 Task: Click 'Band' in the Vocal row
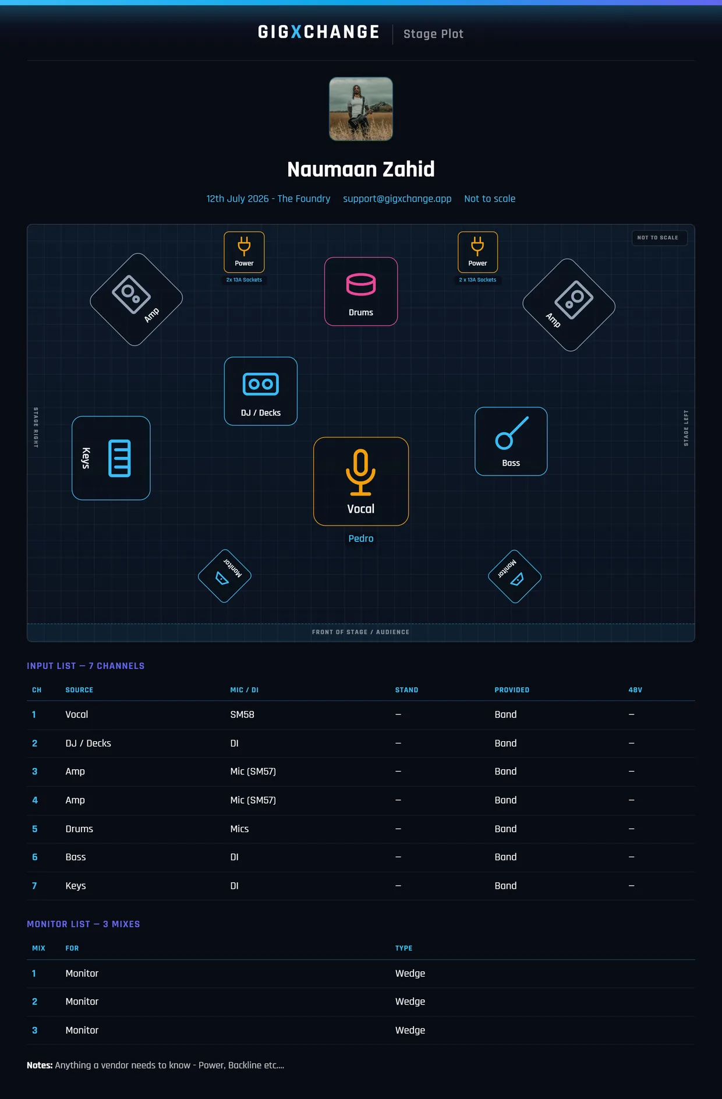[x=505, y=714]
